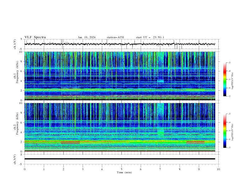Click the ch.2 "Frequency (kHz)" axis label
Viewport: 246px width, 190px height.
(x=17, y=123)
